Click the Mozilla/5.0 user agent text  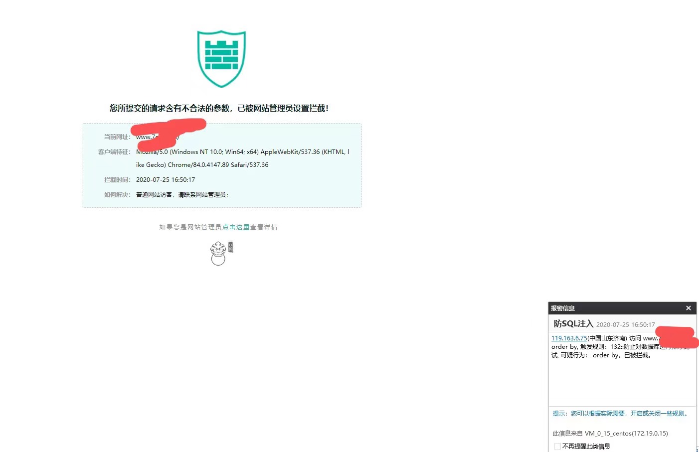click(x=242, y=152)
